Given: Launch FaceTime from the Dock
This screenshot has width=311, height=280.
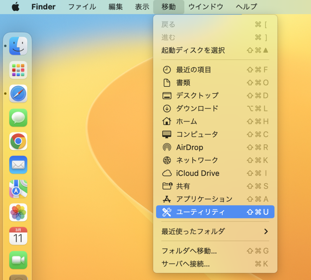Looking at the screenshot, I should click(x=18, y=260).
